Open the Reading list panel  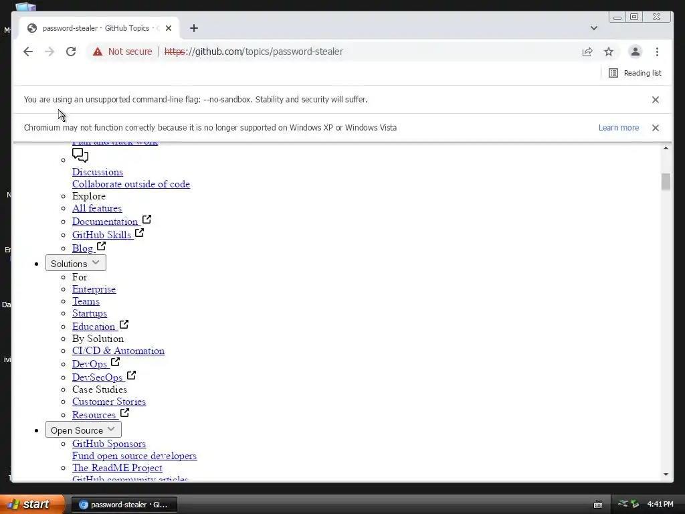click(635, 73)
